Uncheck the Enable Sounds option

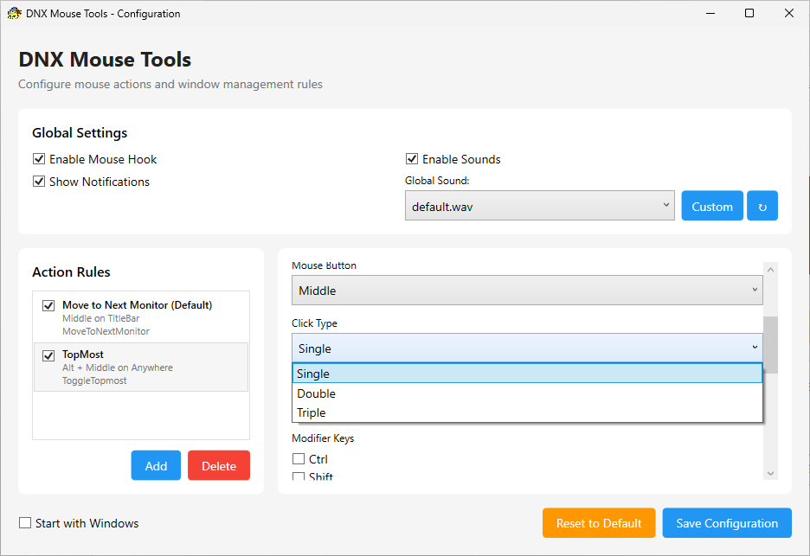click(412, 159)
